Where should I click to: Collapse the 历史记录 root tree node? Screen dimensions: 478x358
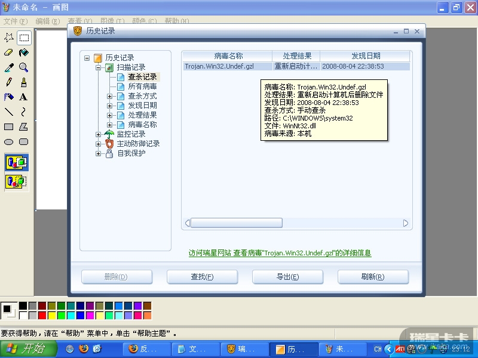(x=87, y=58)
